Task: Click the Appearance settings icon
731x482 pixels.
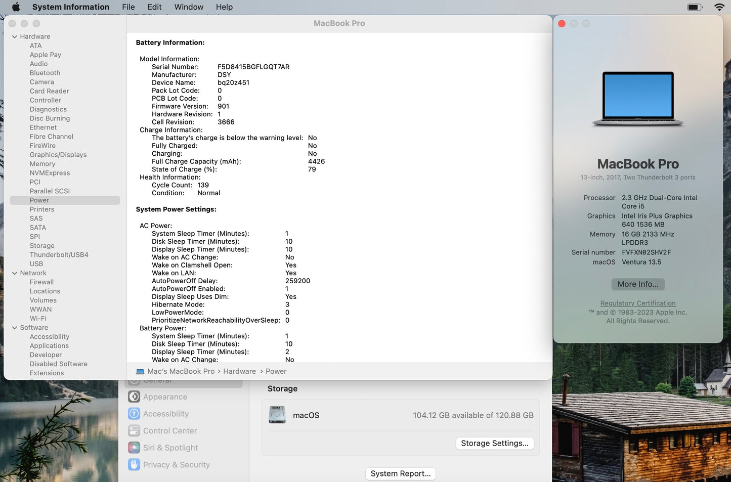Action: tap(134, 397)
